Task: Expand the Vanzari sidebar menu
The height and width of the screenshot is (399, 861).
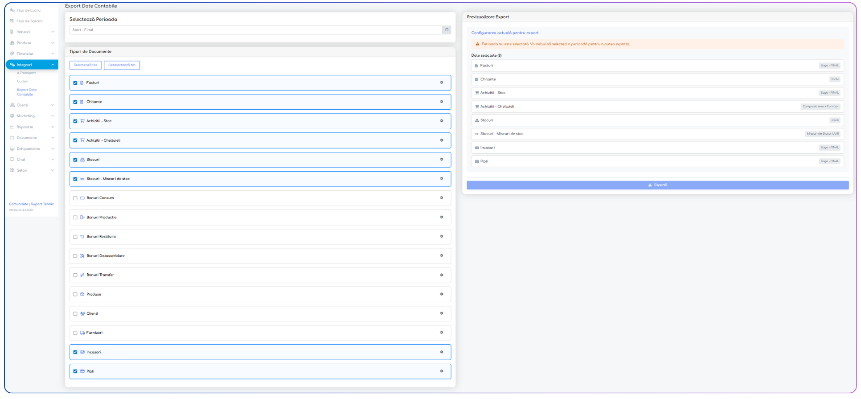Action: click(x=32, y=32)
